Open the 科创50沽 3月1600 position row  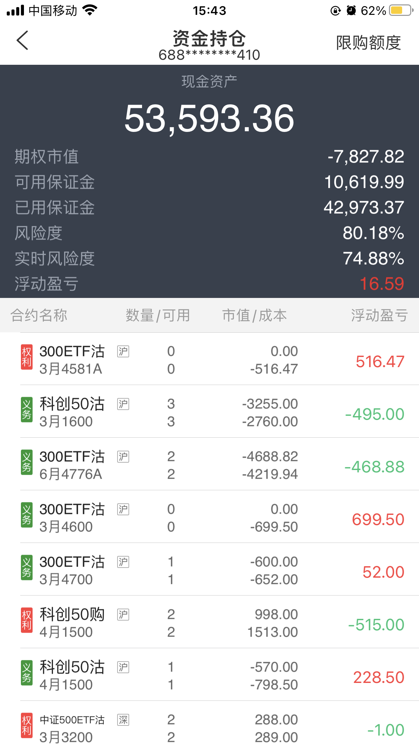[x=209, y=412]
